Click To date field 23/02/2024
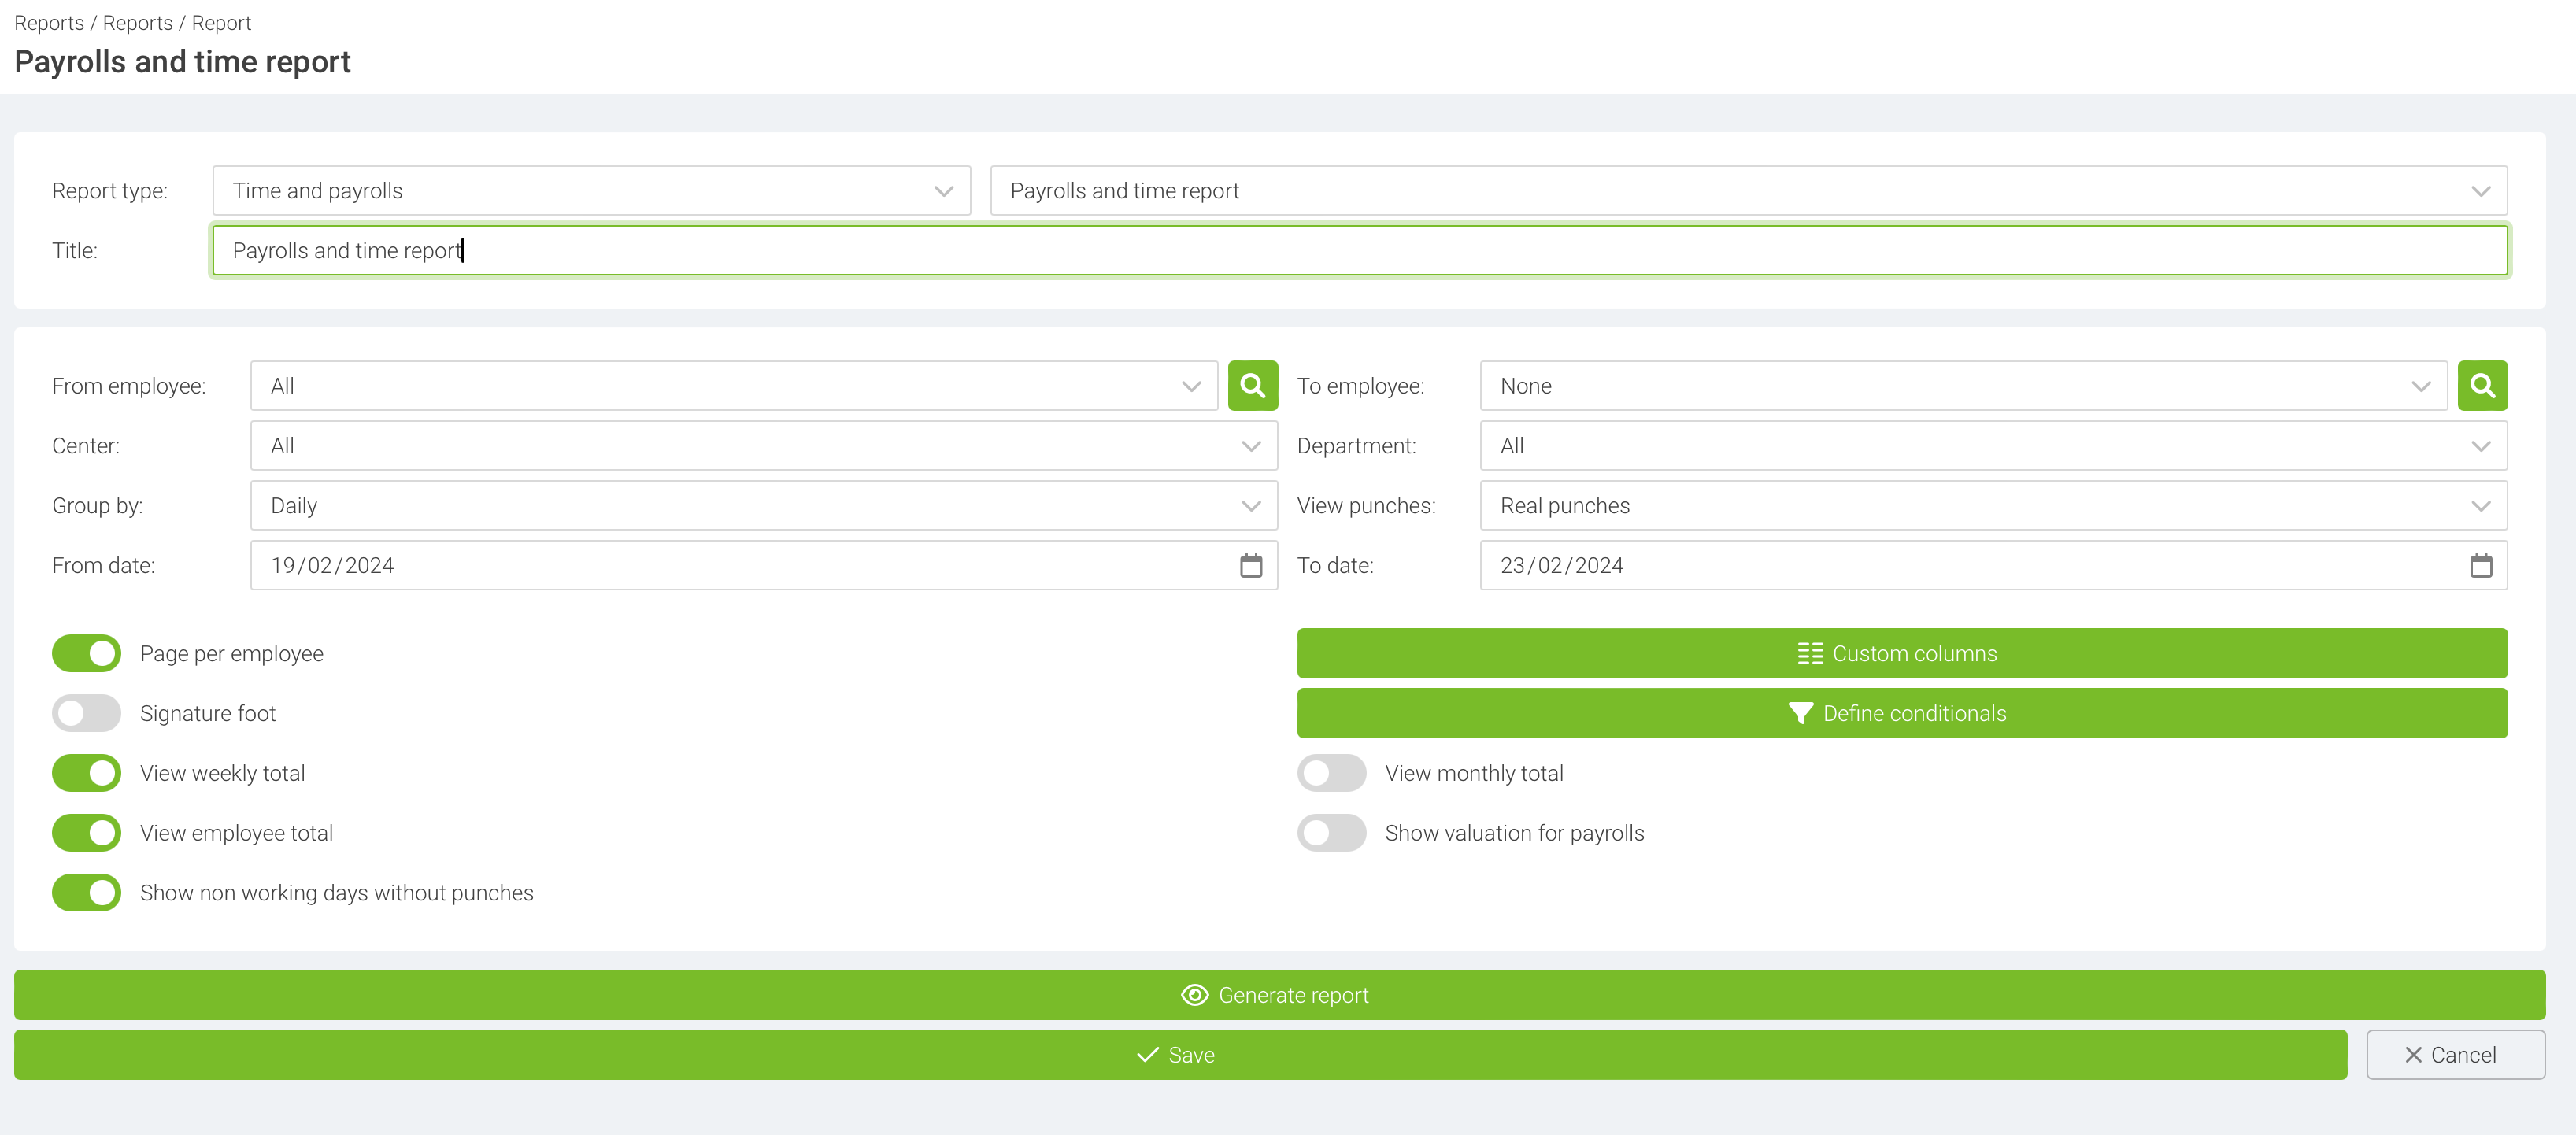The height and width of the screenshot is (1135, 2576). [x=1993, y=566]
